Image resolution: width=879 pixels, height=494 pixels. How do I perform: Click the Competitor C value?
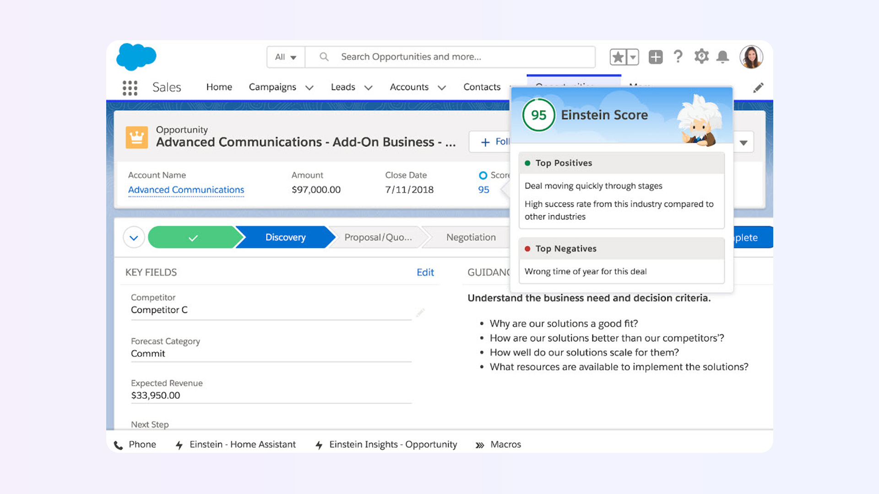point(159,310)
